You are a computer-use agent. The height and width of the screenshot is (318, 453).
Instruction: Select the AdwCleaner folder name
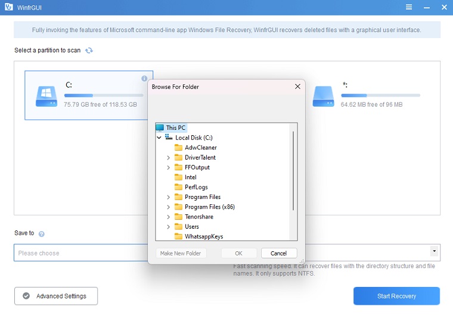201,148
